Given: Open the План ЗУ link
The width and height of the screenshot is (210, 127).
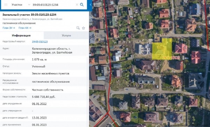Looking at the screenshot, I should (9, 28).
